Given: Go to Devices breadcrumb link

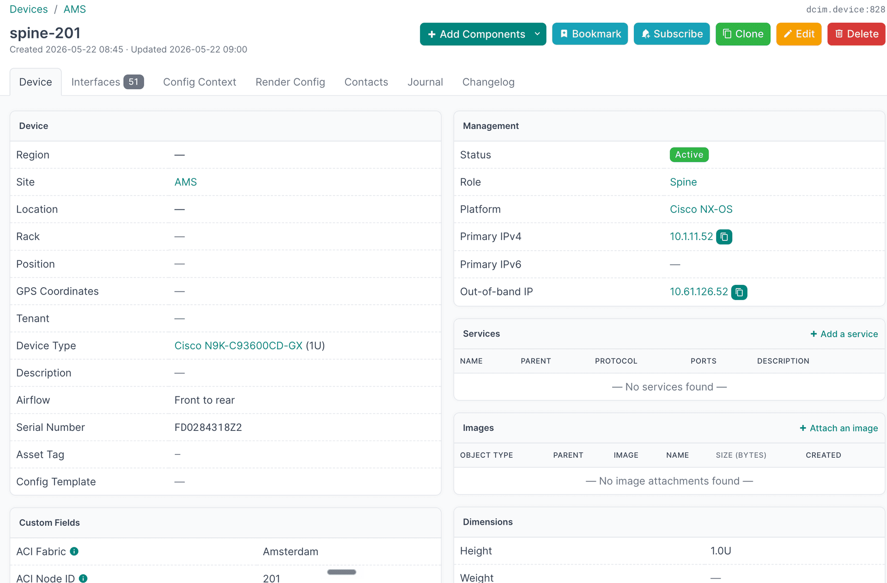Looking at the screenshot, I should coord(29,9).
